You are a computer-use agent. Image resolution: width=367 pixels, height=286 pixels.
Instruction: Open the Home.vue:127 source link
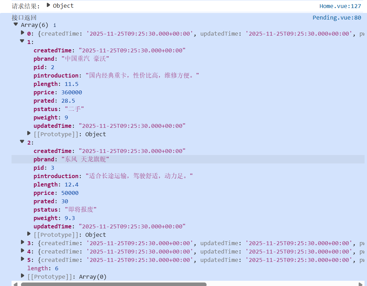340,6
